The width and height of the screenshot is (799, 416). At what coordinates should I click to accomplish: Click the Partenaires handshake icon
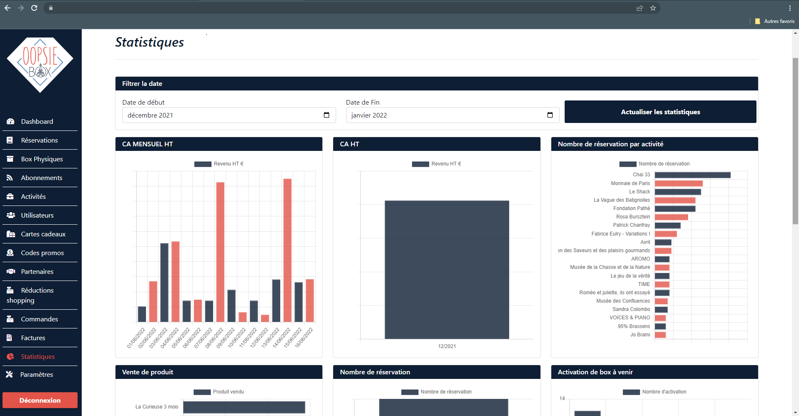click(x=11, y=272)
